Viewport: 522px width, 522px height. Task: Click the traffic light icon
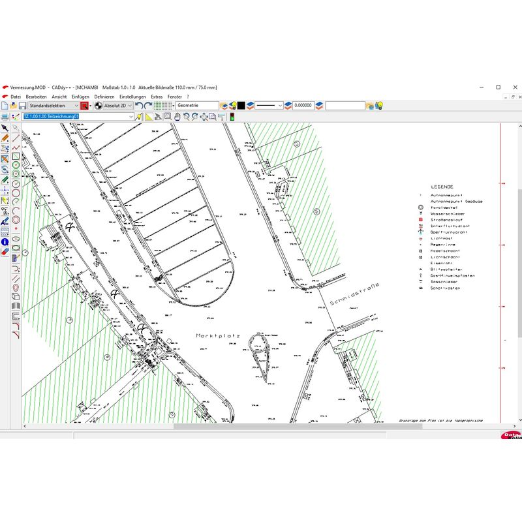pos(231,117)
